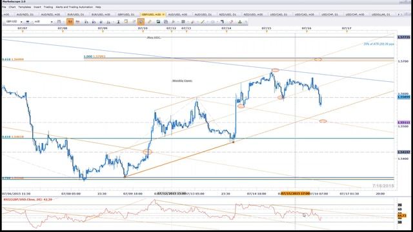
Task: Open the Insert menu
Action: pos(37,7)
